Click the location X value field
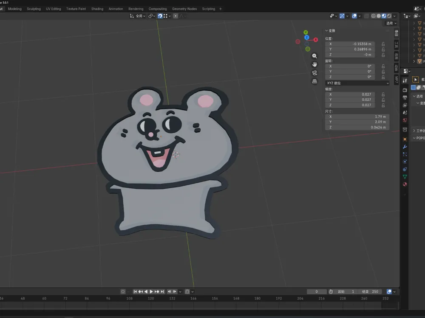This screenshot has height=318, width=425. tap(350, 44)
